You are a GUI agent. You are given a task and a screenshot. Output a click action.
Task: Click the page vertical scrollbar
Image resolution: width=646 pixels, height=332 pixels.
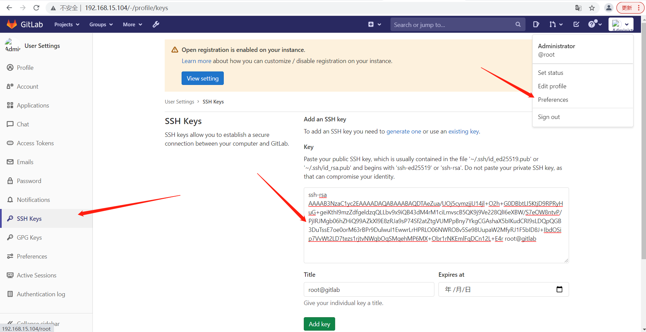pos(643,142)
